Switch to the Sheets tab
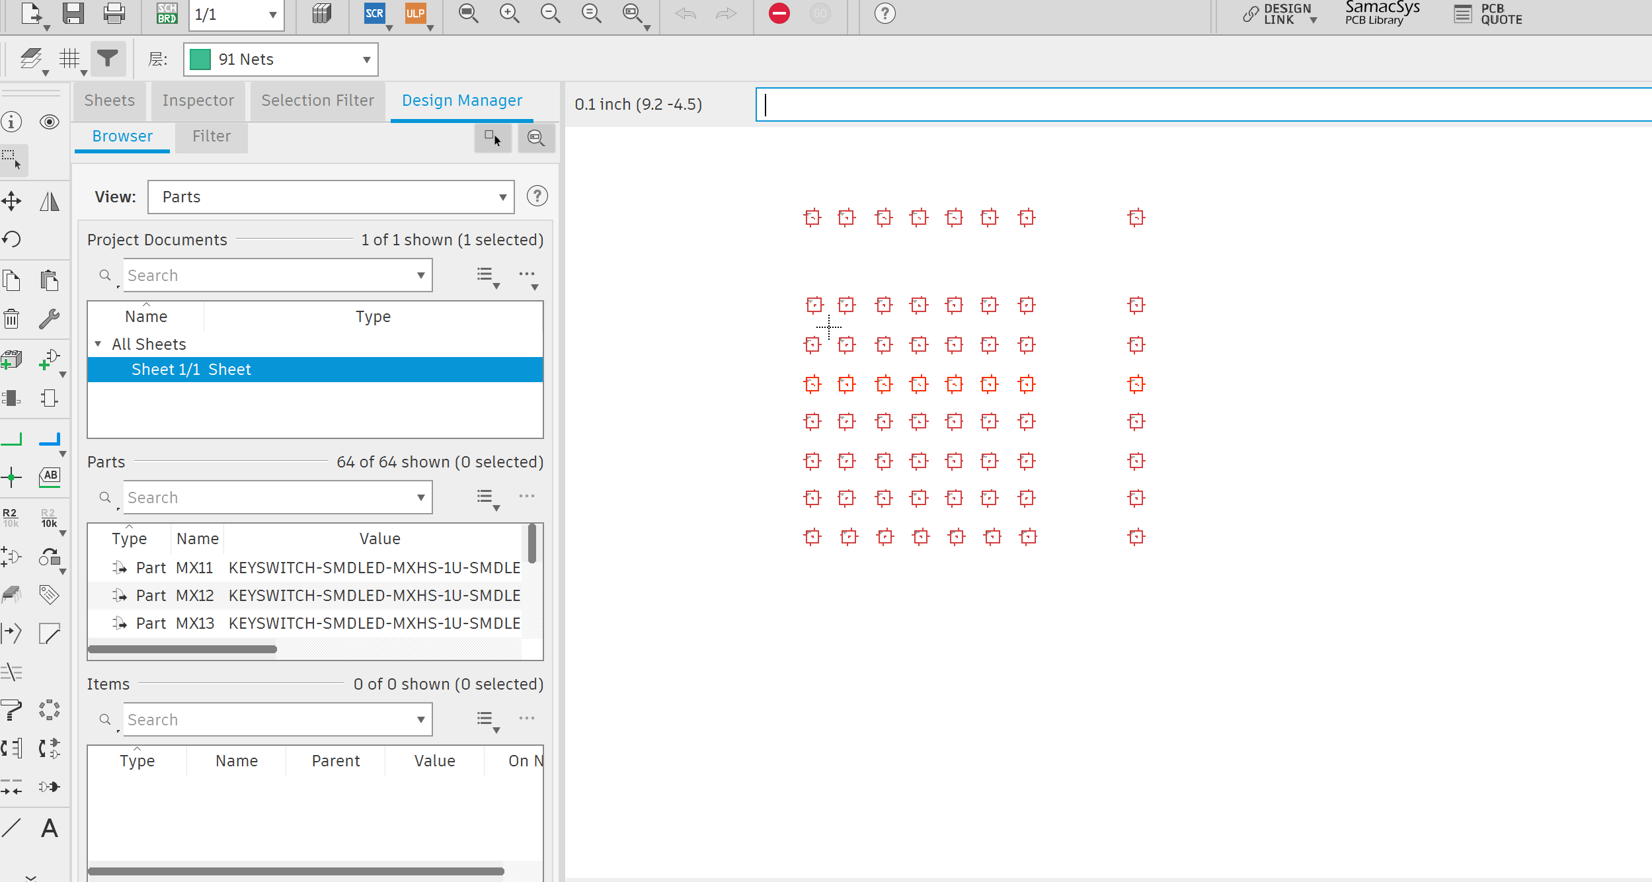 (110, 100)
